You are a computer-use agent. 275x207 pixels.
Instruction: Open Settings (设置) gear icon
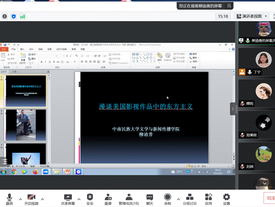click(x=227, y=197)
